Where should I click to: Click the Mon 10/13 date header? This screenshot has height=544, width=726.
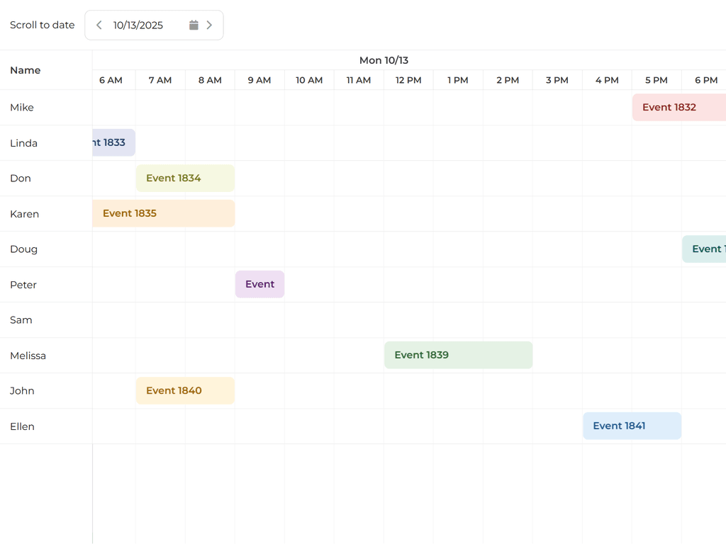coord(384,60)
